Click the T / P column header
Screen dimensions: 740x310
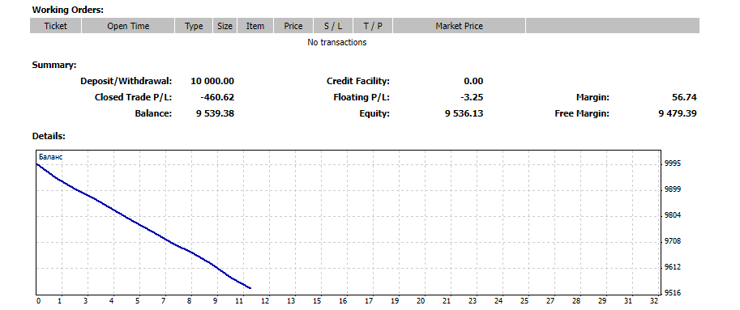[372, 26]
